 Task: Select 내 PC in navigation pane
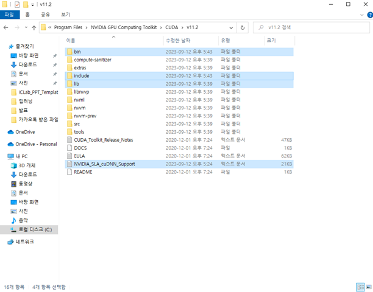(x=21, y=156)
